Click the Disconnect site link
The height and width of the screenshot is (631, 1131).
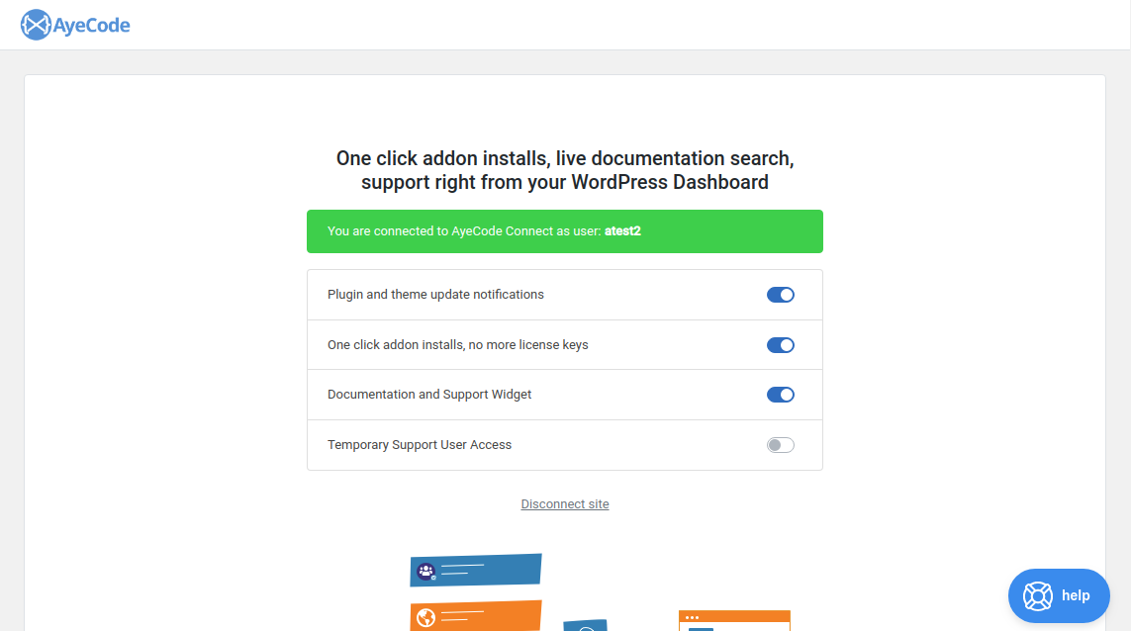[x=565, y=504]
